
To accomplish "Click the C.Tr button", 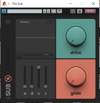I will pos(90,11).
